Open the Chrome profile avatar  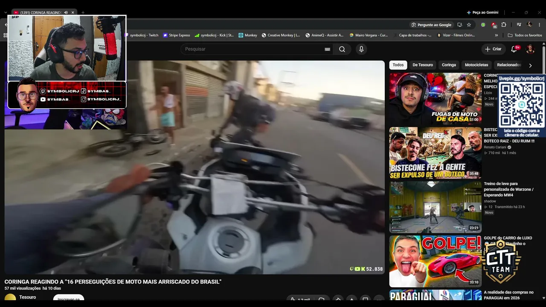click(x=529, y=25)
